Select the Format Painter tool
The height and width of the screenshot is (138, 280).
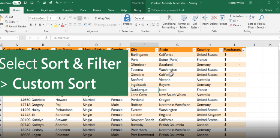point(16,26)
